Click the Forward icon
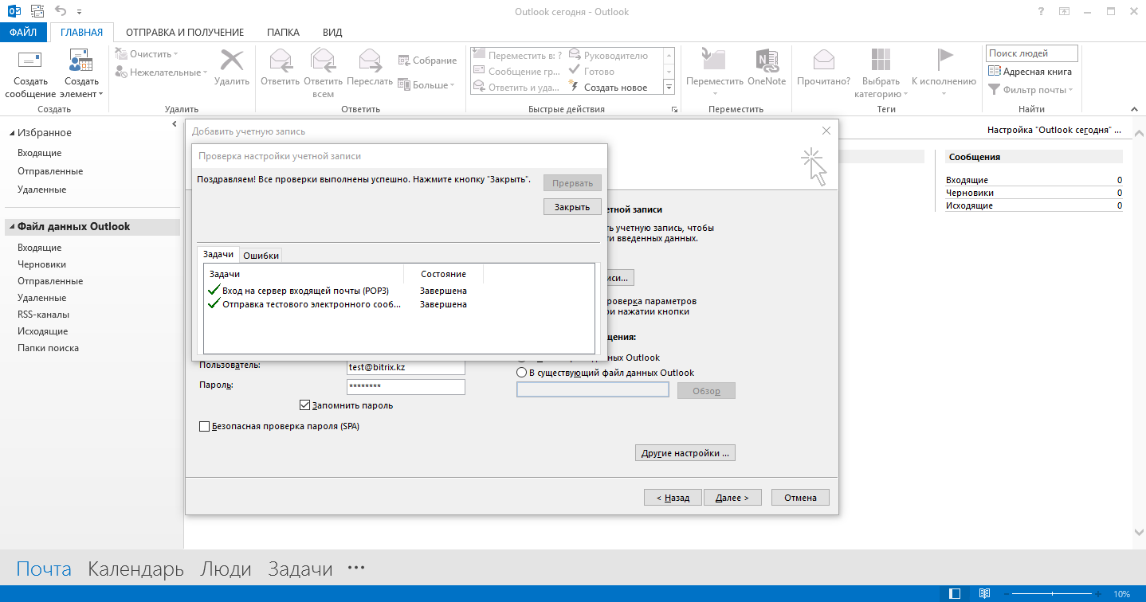This screenshot has width=1146, height=602. point(370,61)
